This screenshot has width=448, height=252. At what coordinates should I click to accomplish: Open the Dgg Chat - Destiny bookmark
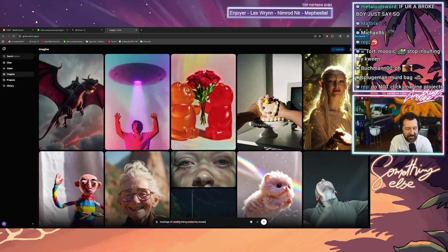coord(96,42)
